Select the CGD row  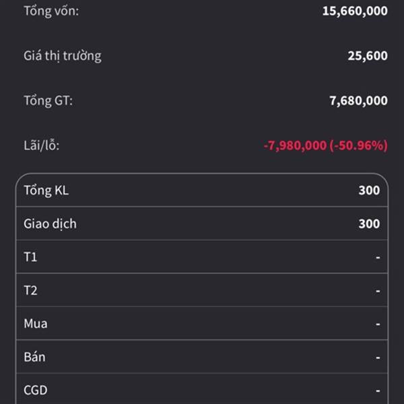(x=202, y=389)
